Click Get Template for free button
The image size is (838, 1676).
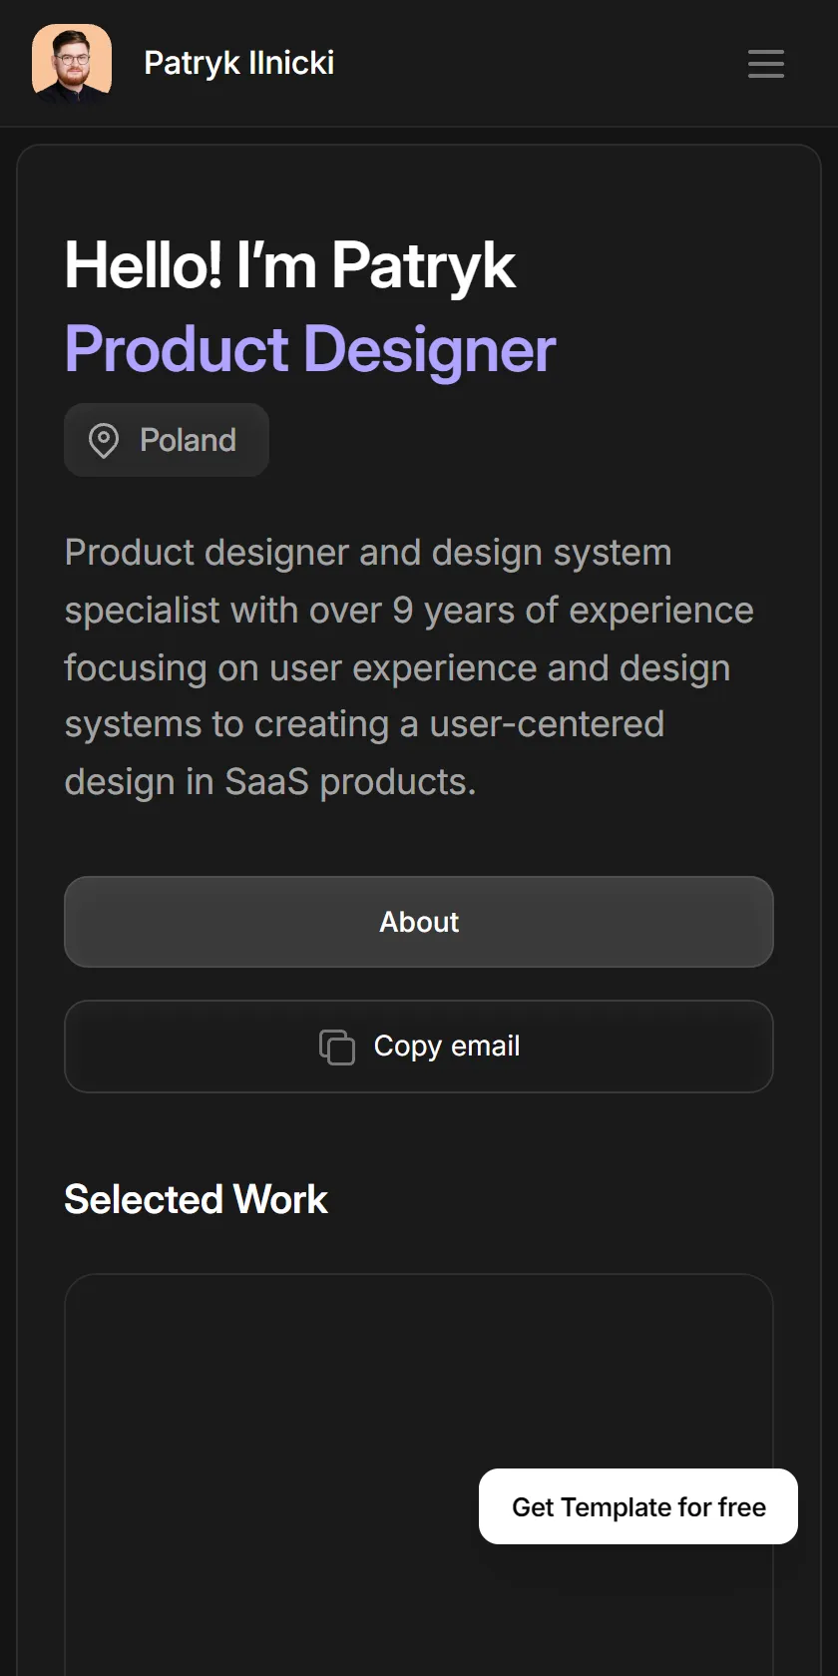638,1506
